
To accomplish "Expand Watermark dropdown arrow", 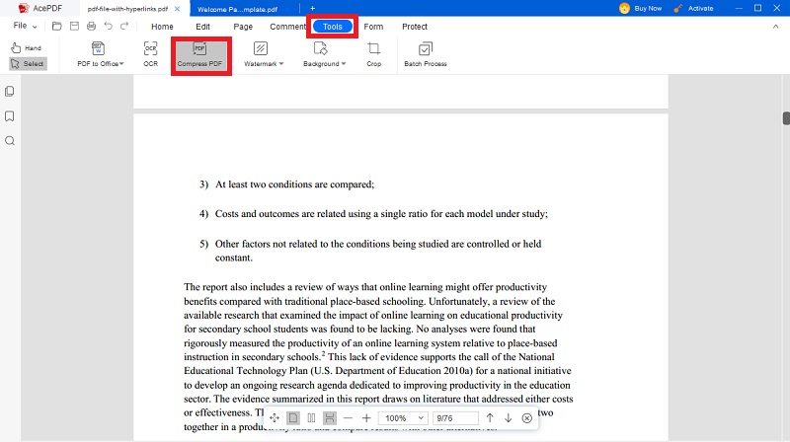I will tap(281, 64).
